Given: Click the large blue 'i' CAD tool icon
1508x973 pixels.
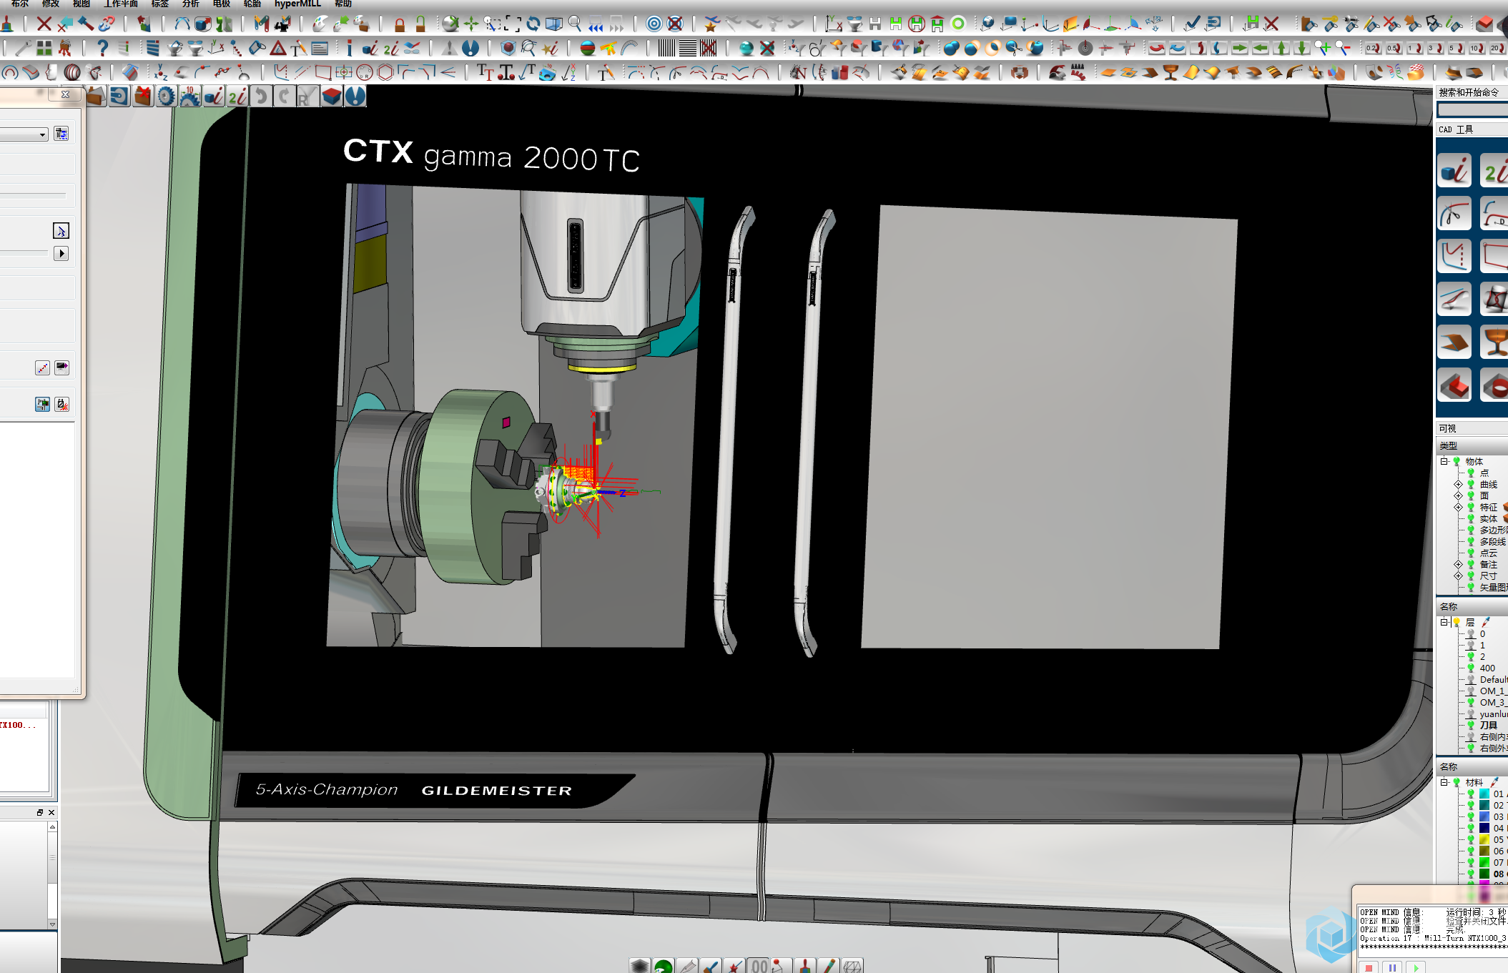Looking at the screenshot, I should point(1454,171).
